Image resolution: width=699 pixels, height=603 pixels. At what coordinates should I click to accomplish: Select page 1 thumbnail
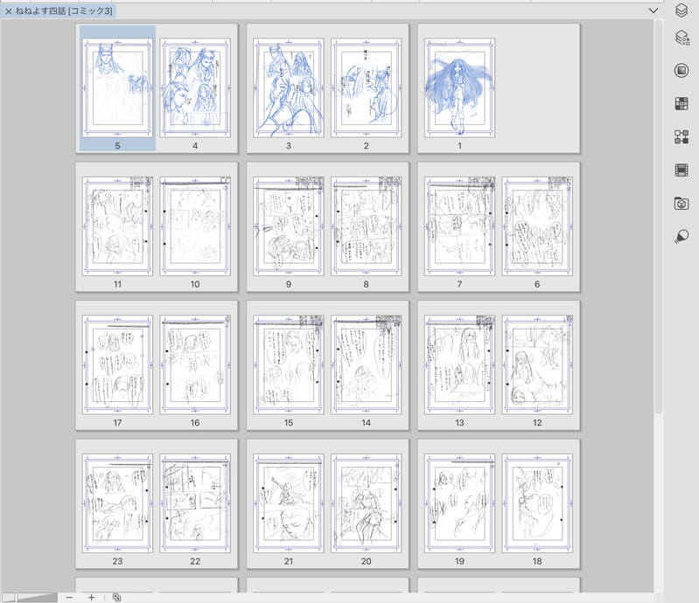click(x=459, y=88)
